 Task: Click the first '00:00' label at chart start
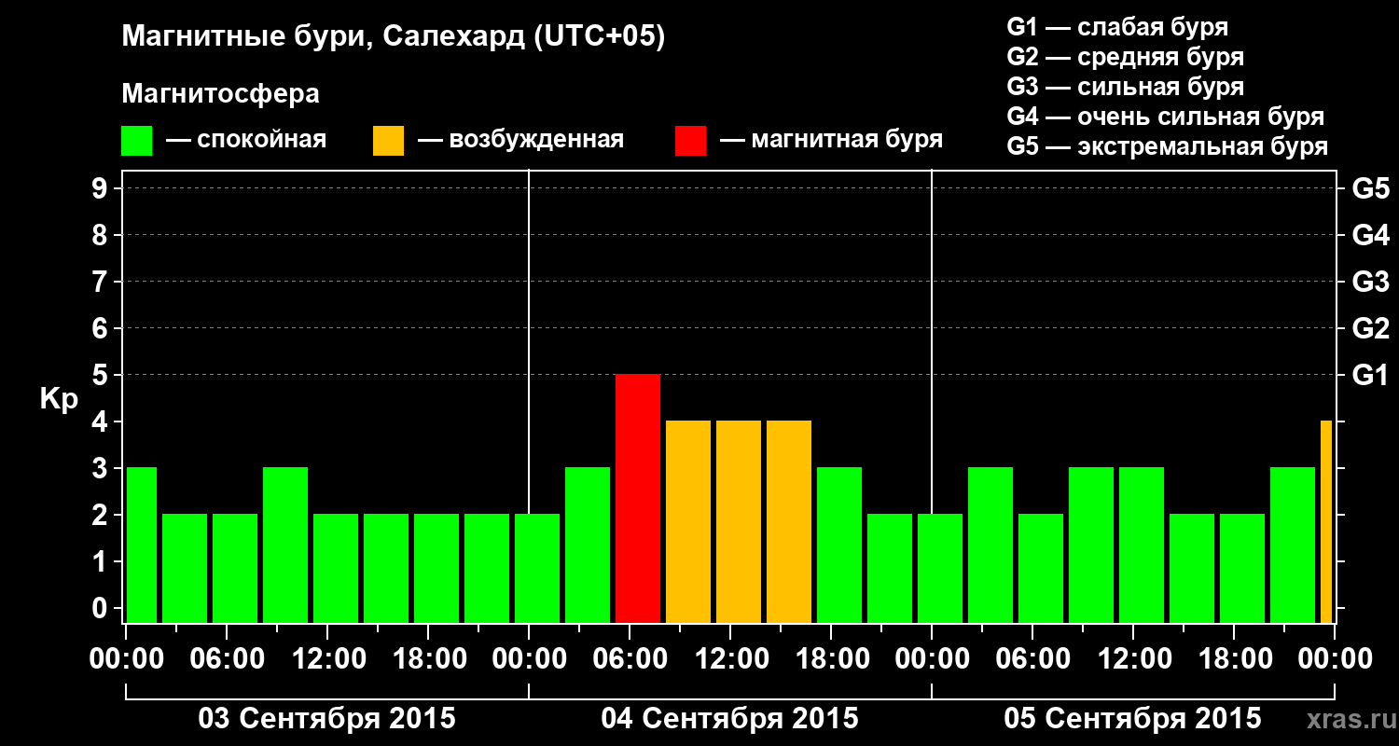click(x=126, y=658)
